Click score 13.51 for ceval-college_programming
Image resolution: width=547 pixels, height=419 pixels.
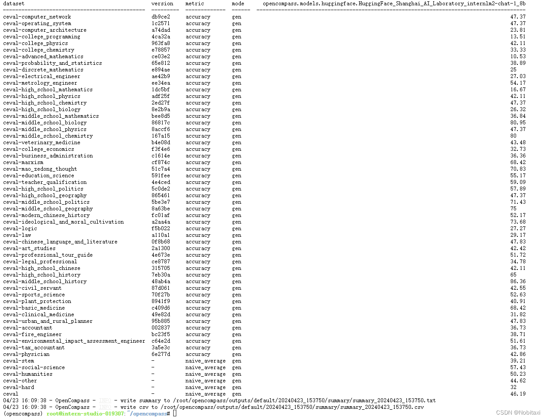tap(518, 37)
